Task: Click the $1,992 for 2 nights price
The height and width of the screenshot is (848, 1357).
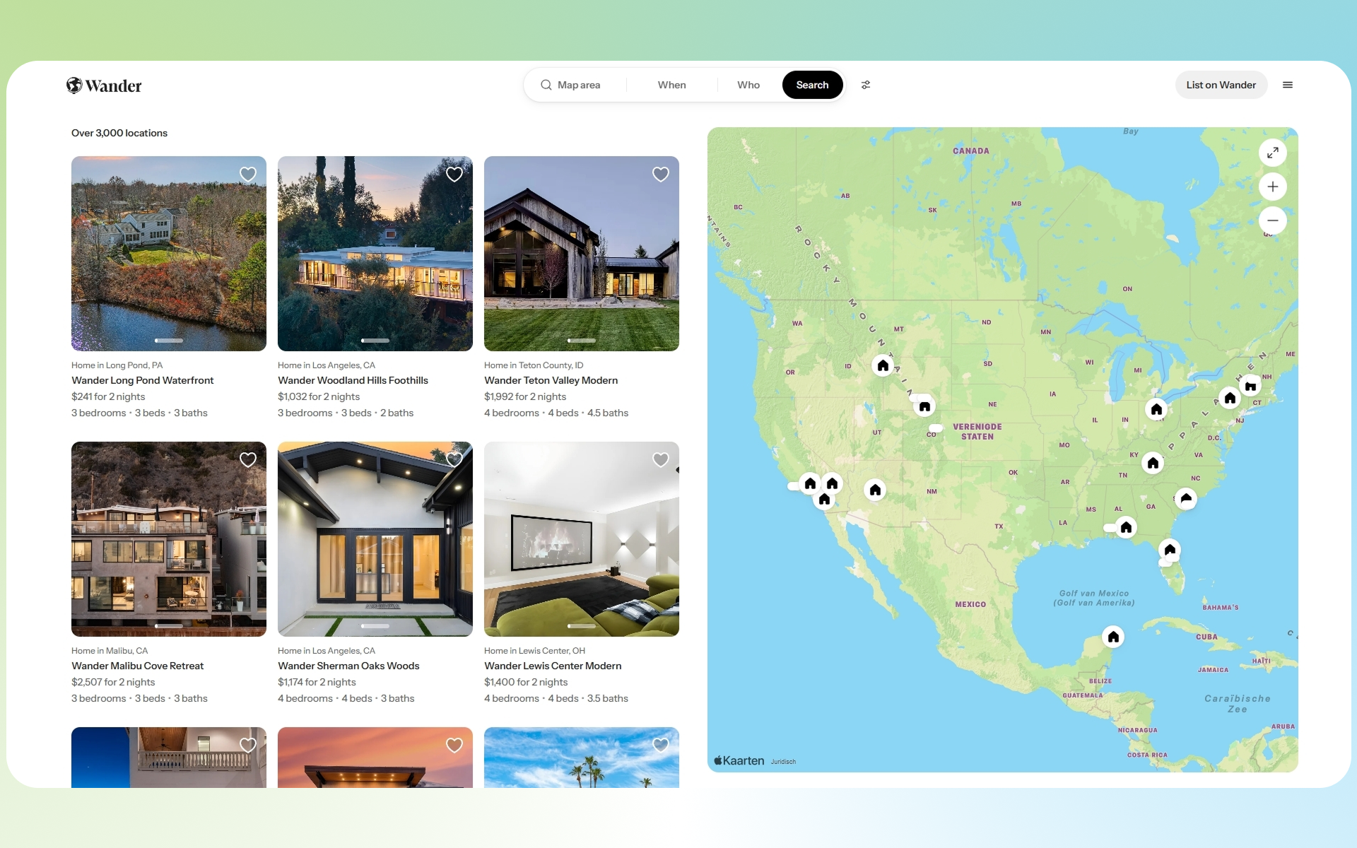Action: click(x=525, y=396)
